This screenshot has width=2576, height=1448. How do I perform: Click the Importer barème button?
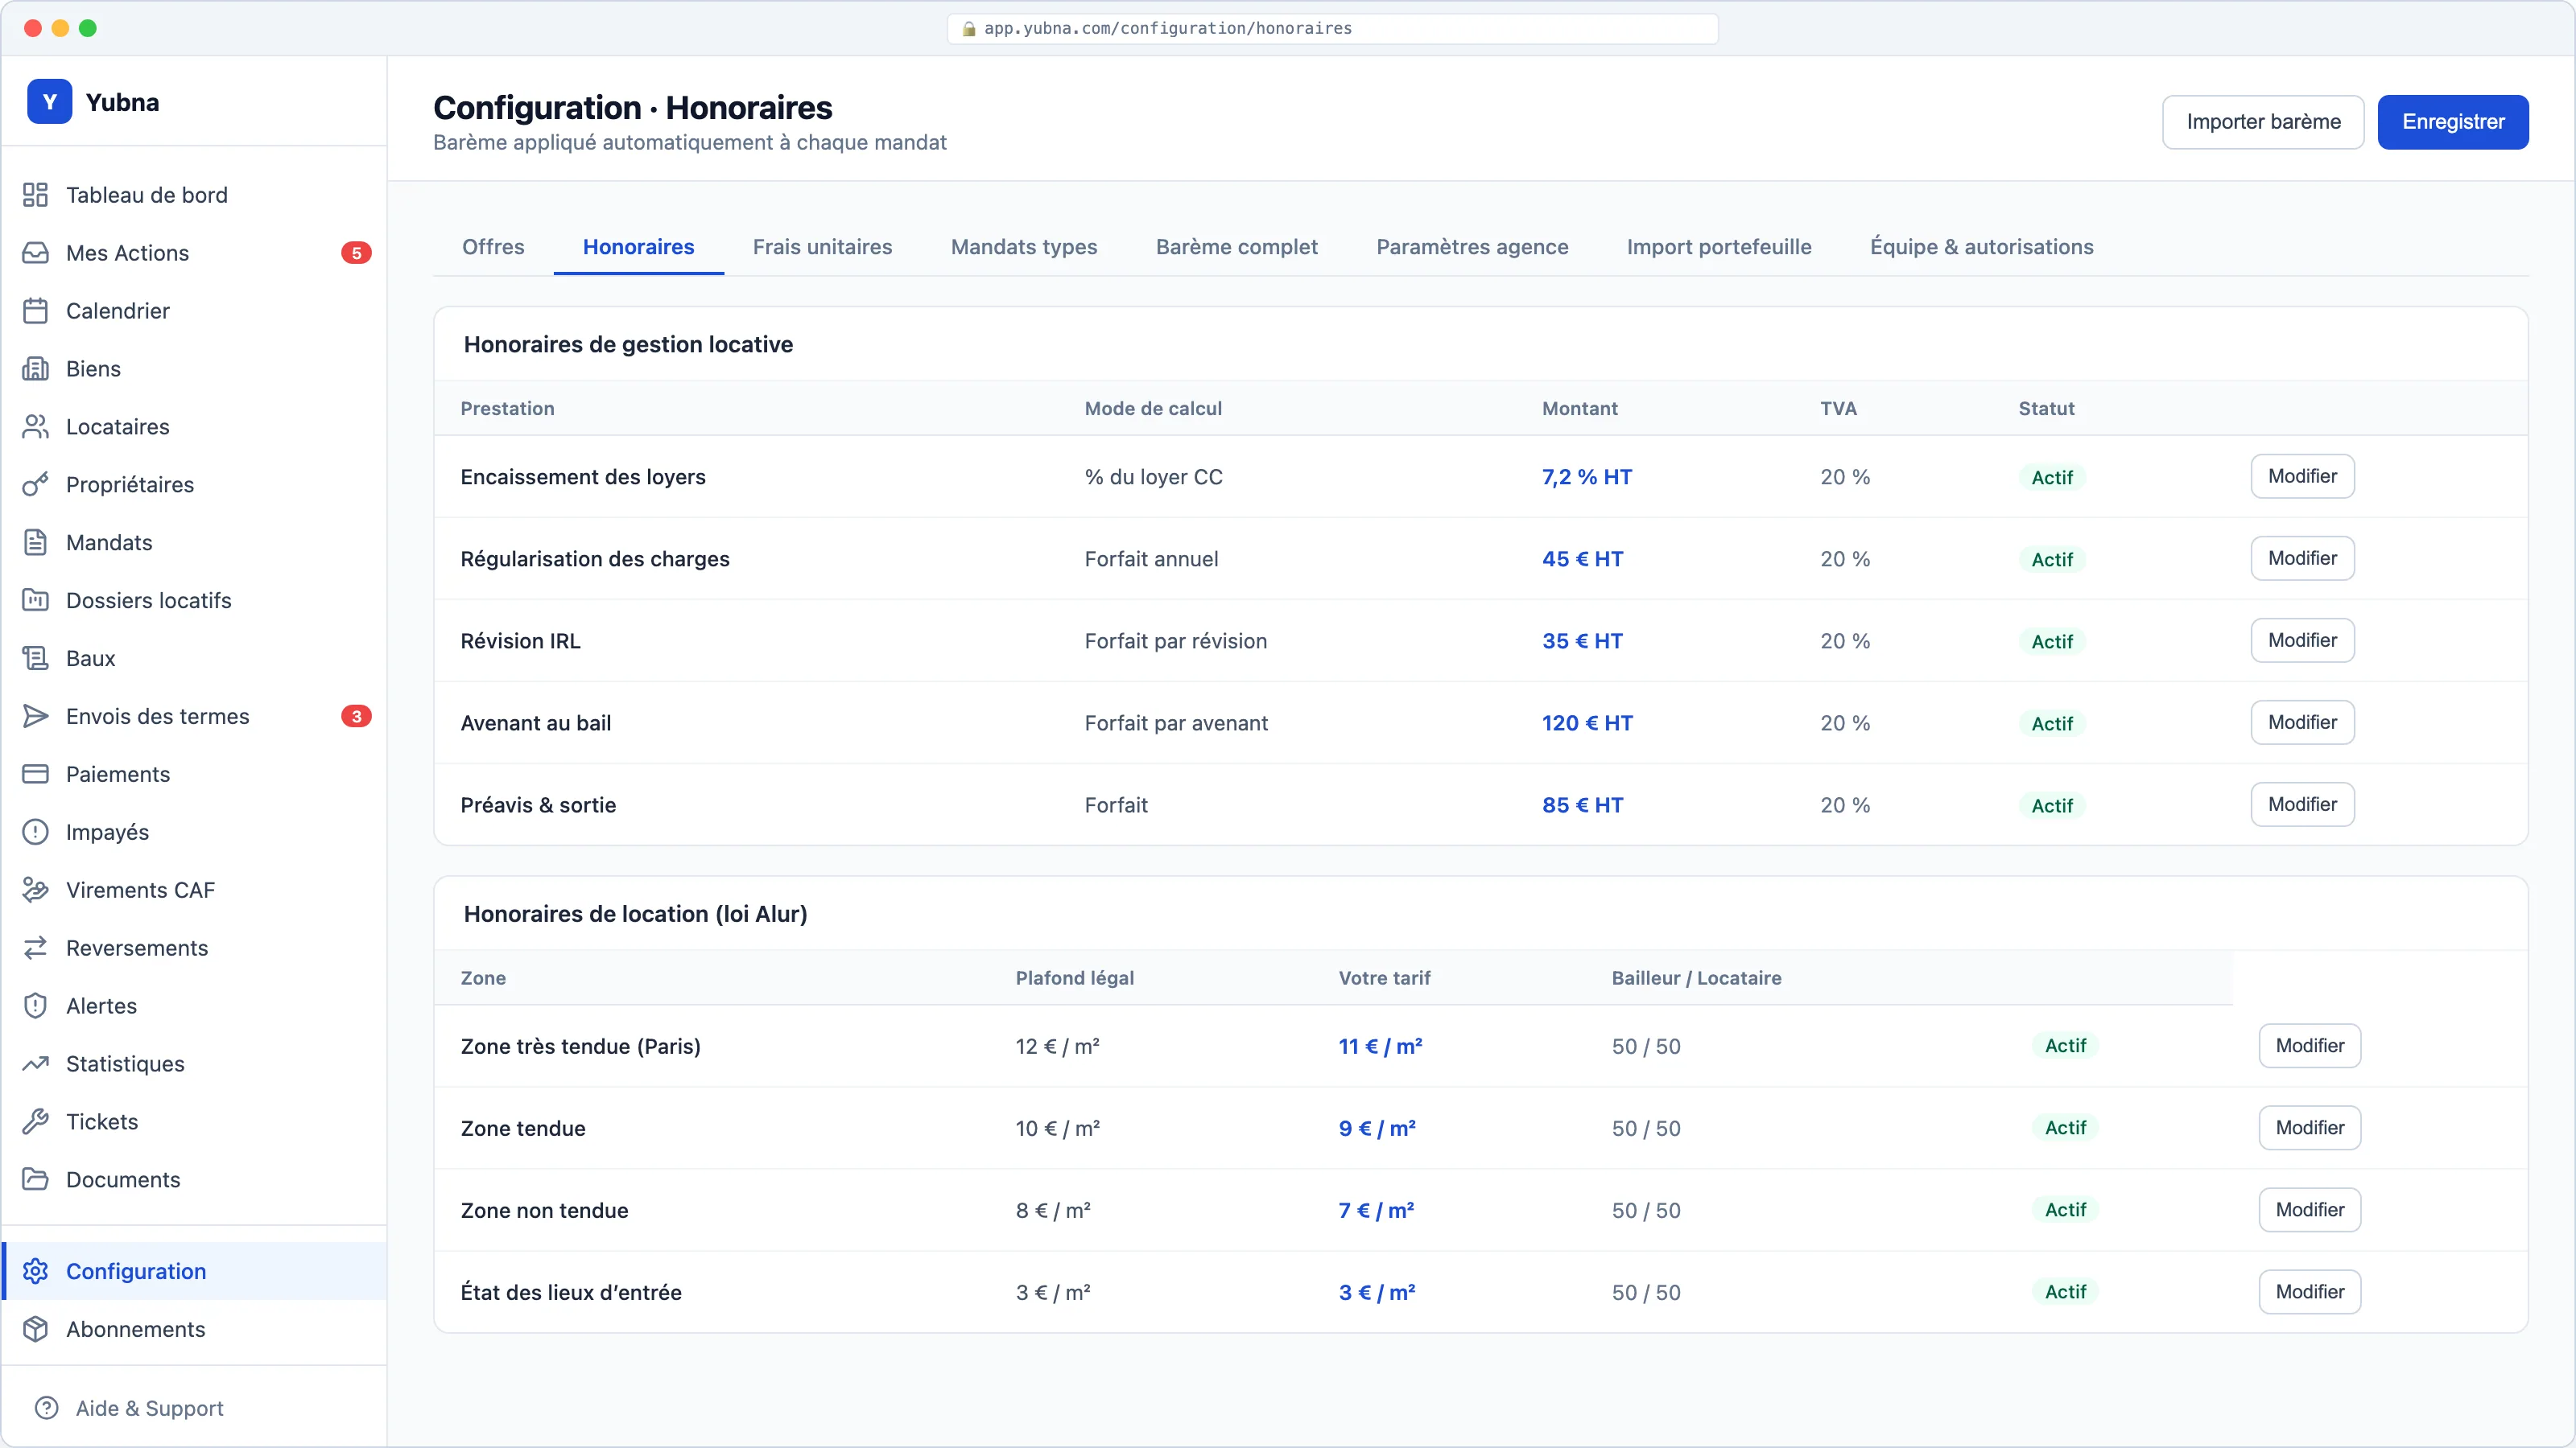(2263, 122)
